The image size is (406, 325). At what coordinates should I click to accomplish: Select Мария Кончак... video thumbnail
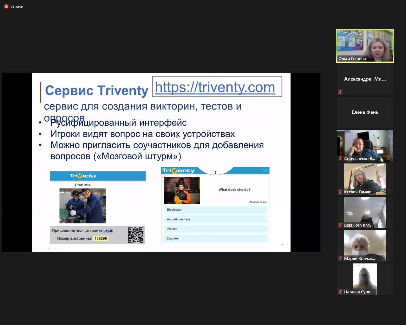[365, 246]
